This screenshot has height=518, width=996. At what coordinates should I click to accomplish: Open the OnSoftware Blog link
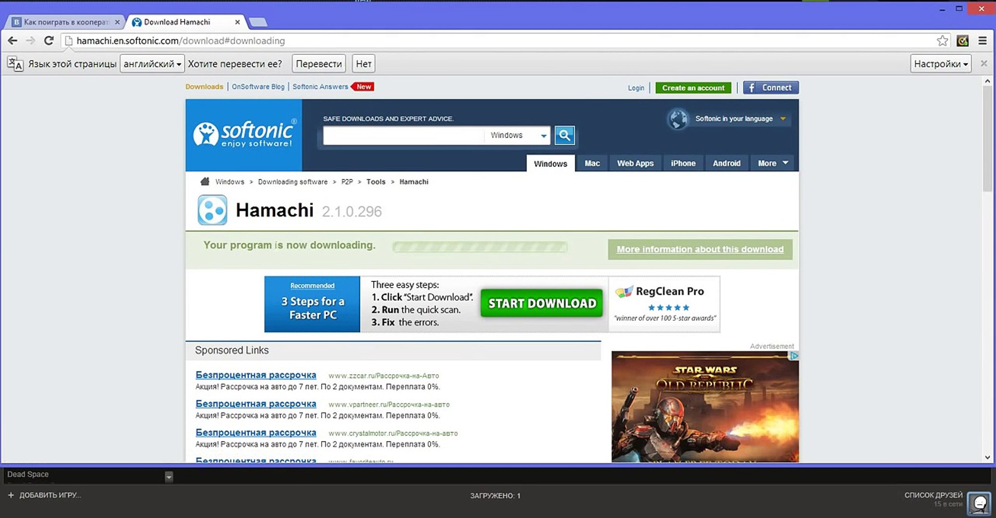click(x=258, y=87)
